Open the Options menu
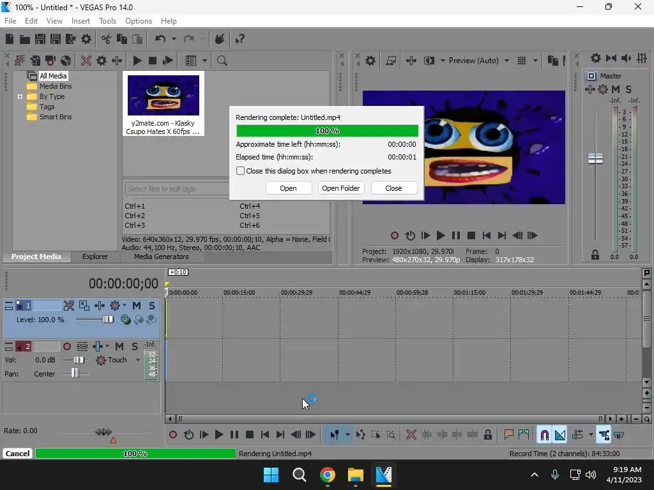This screenshot has width=654, height=490. 139,21
